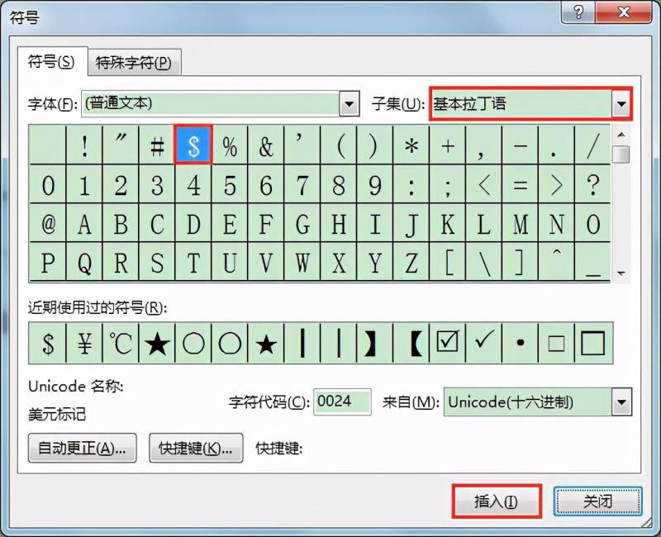Select the exclamation mark symbol

(84, 145)
